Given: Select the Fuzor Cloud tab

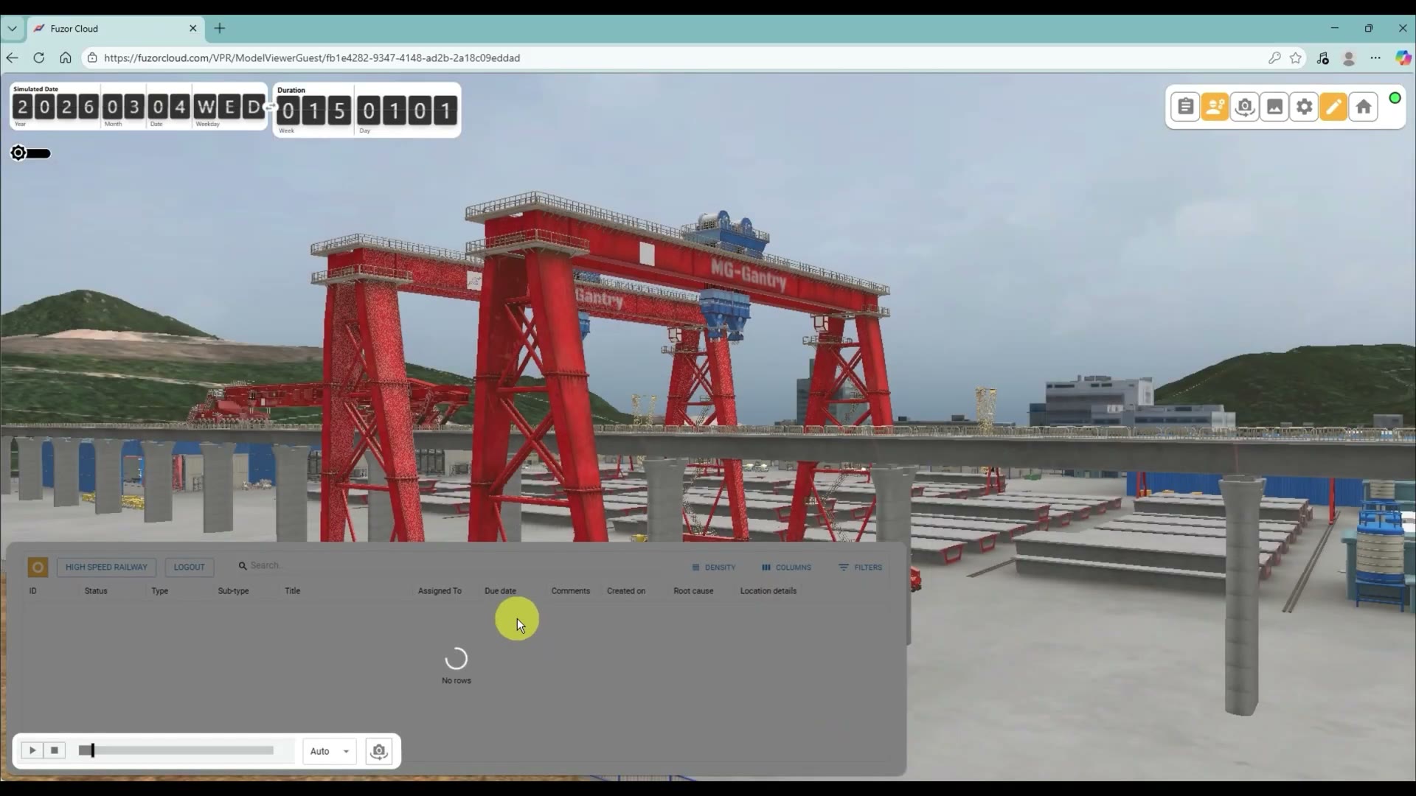Looking at the screenshot, I should pyautogui.click(x=116, y=28).
